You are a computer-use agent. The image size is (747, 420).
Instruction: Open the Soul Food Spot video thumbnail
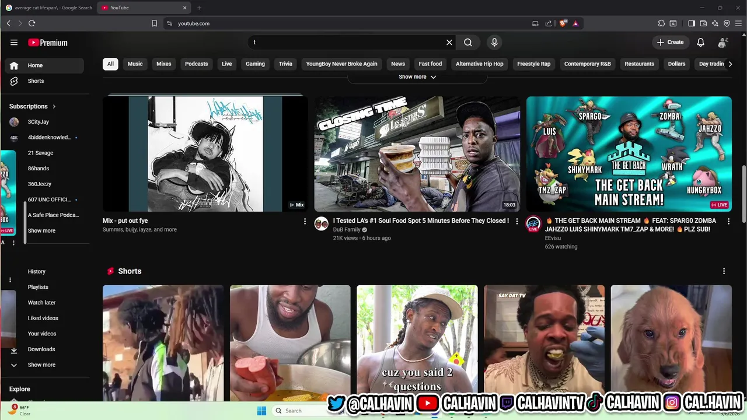[417, 154]
